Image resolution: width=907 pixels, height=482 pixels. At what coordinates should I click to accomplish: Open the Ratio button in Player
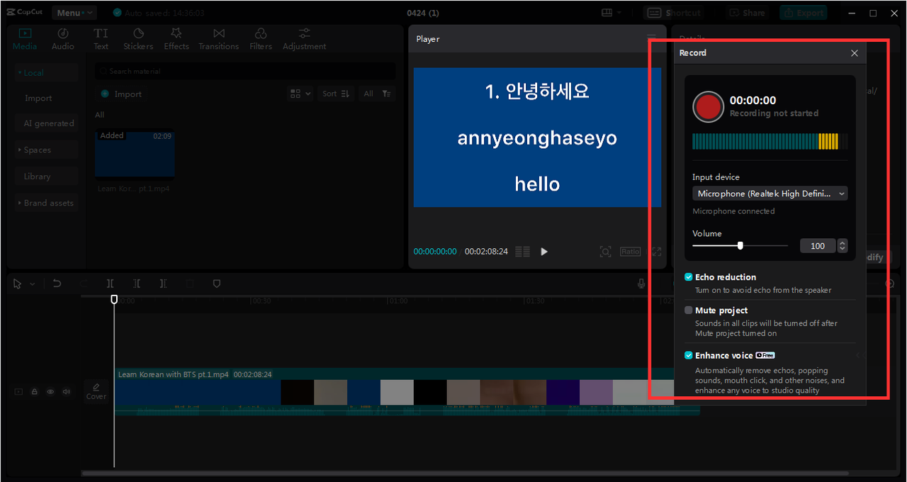(630, 252)
